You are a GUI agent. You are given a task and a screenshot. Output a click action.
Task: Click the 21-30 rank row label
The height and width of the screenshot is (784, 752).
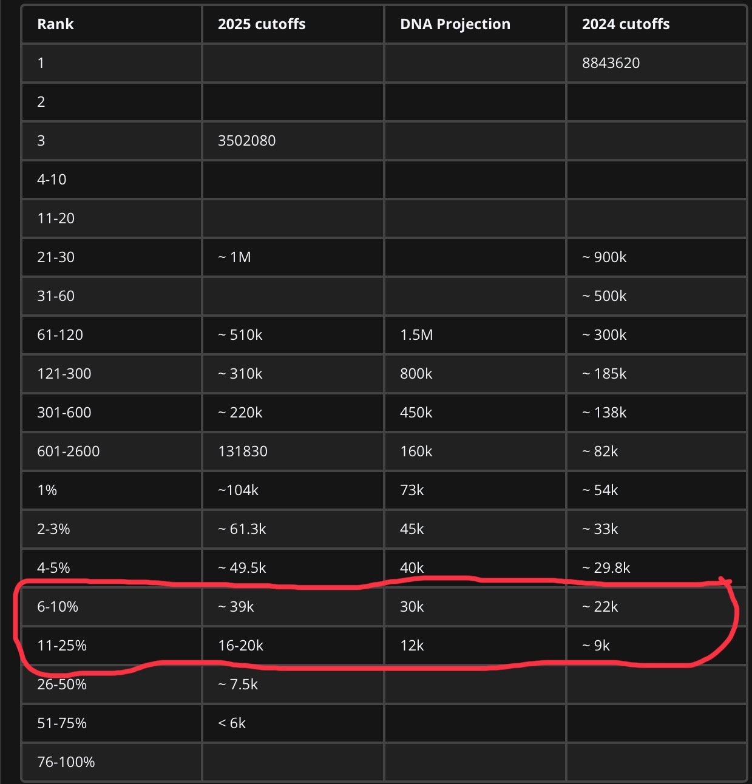pos(112,257)
